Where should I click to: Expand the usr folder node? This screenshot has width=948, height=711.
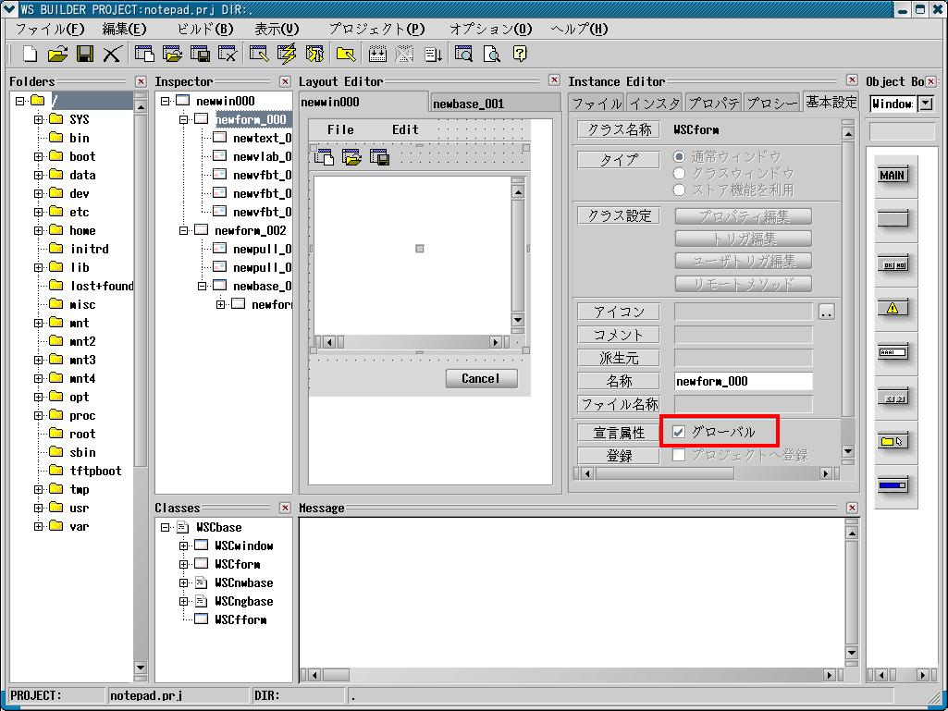[x=39, y=508]
